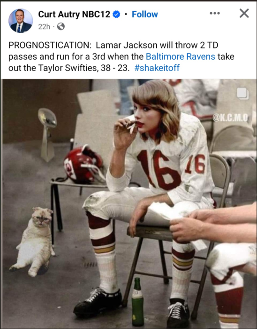Close the post with the X

pos(244,13)
